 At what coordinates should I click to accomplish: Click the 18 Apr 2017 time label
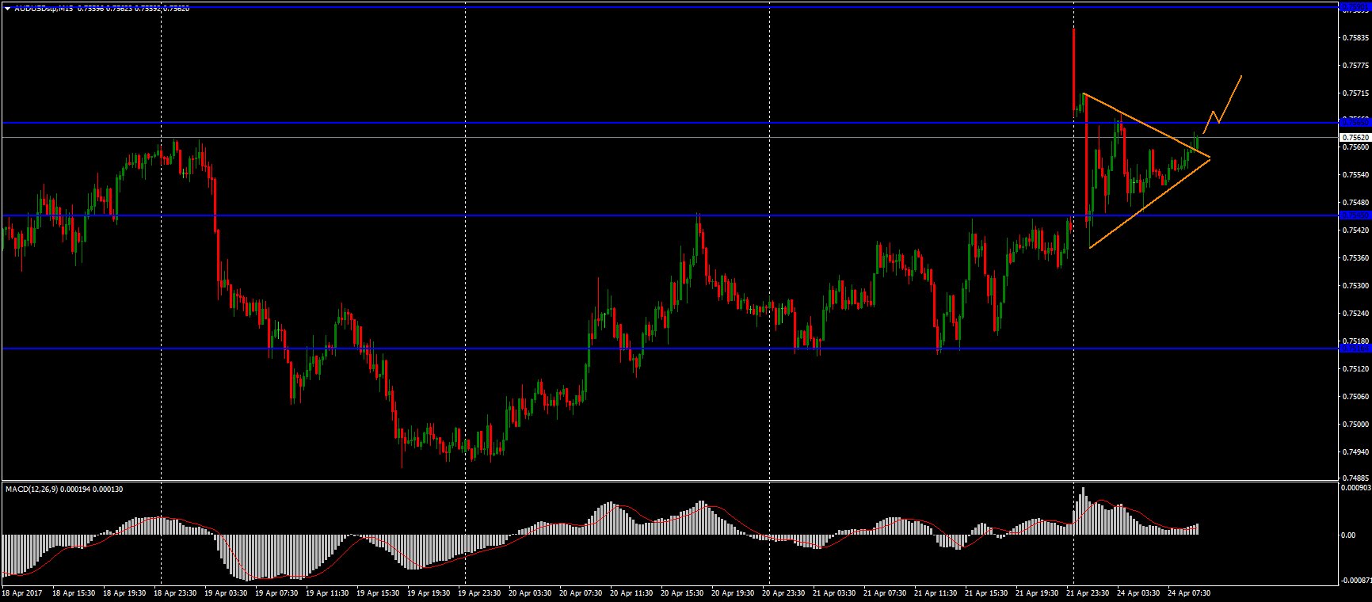pos(21,592)
